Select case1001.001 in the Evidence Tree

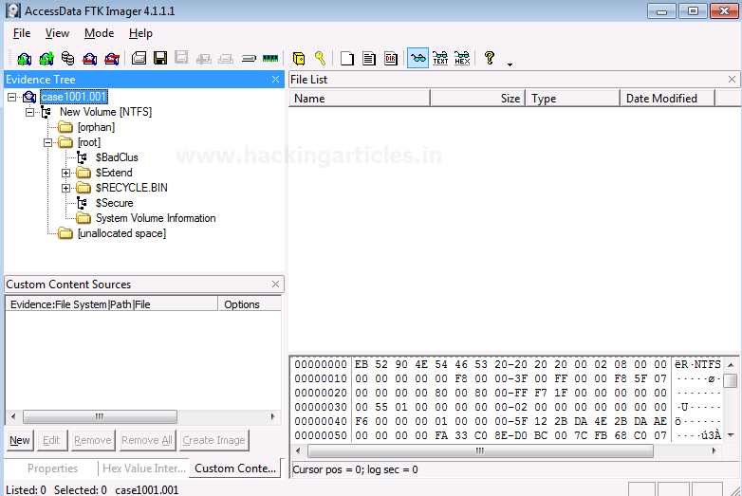[74, 97]
